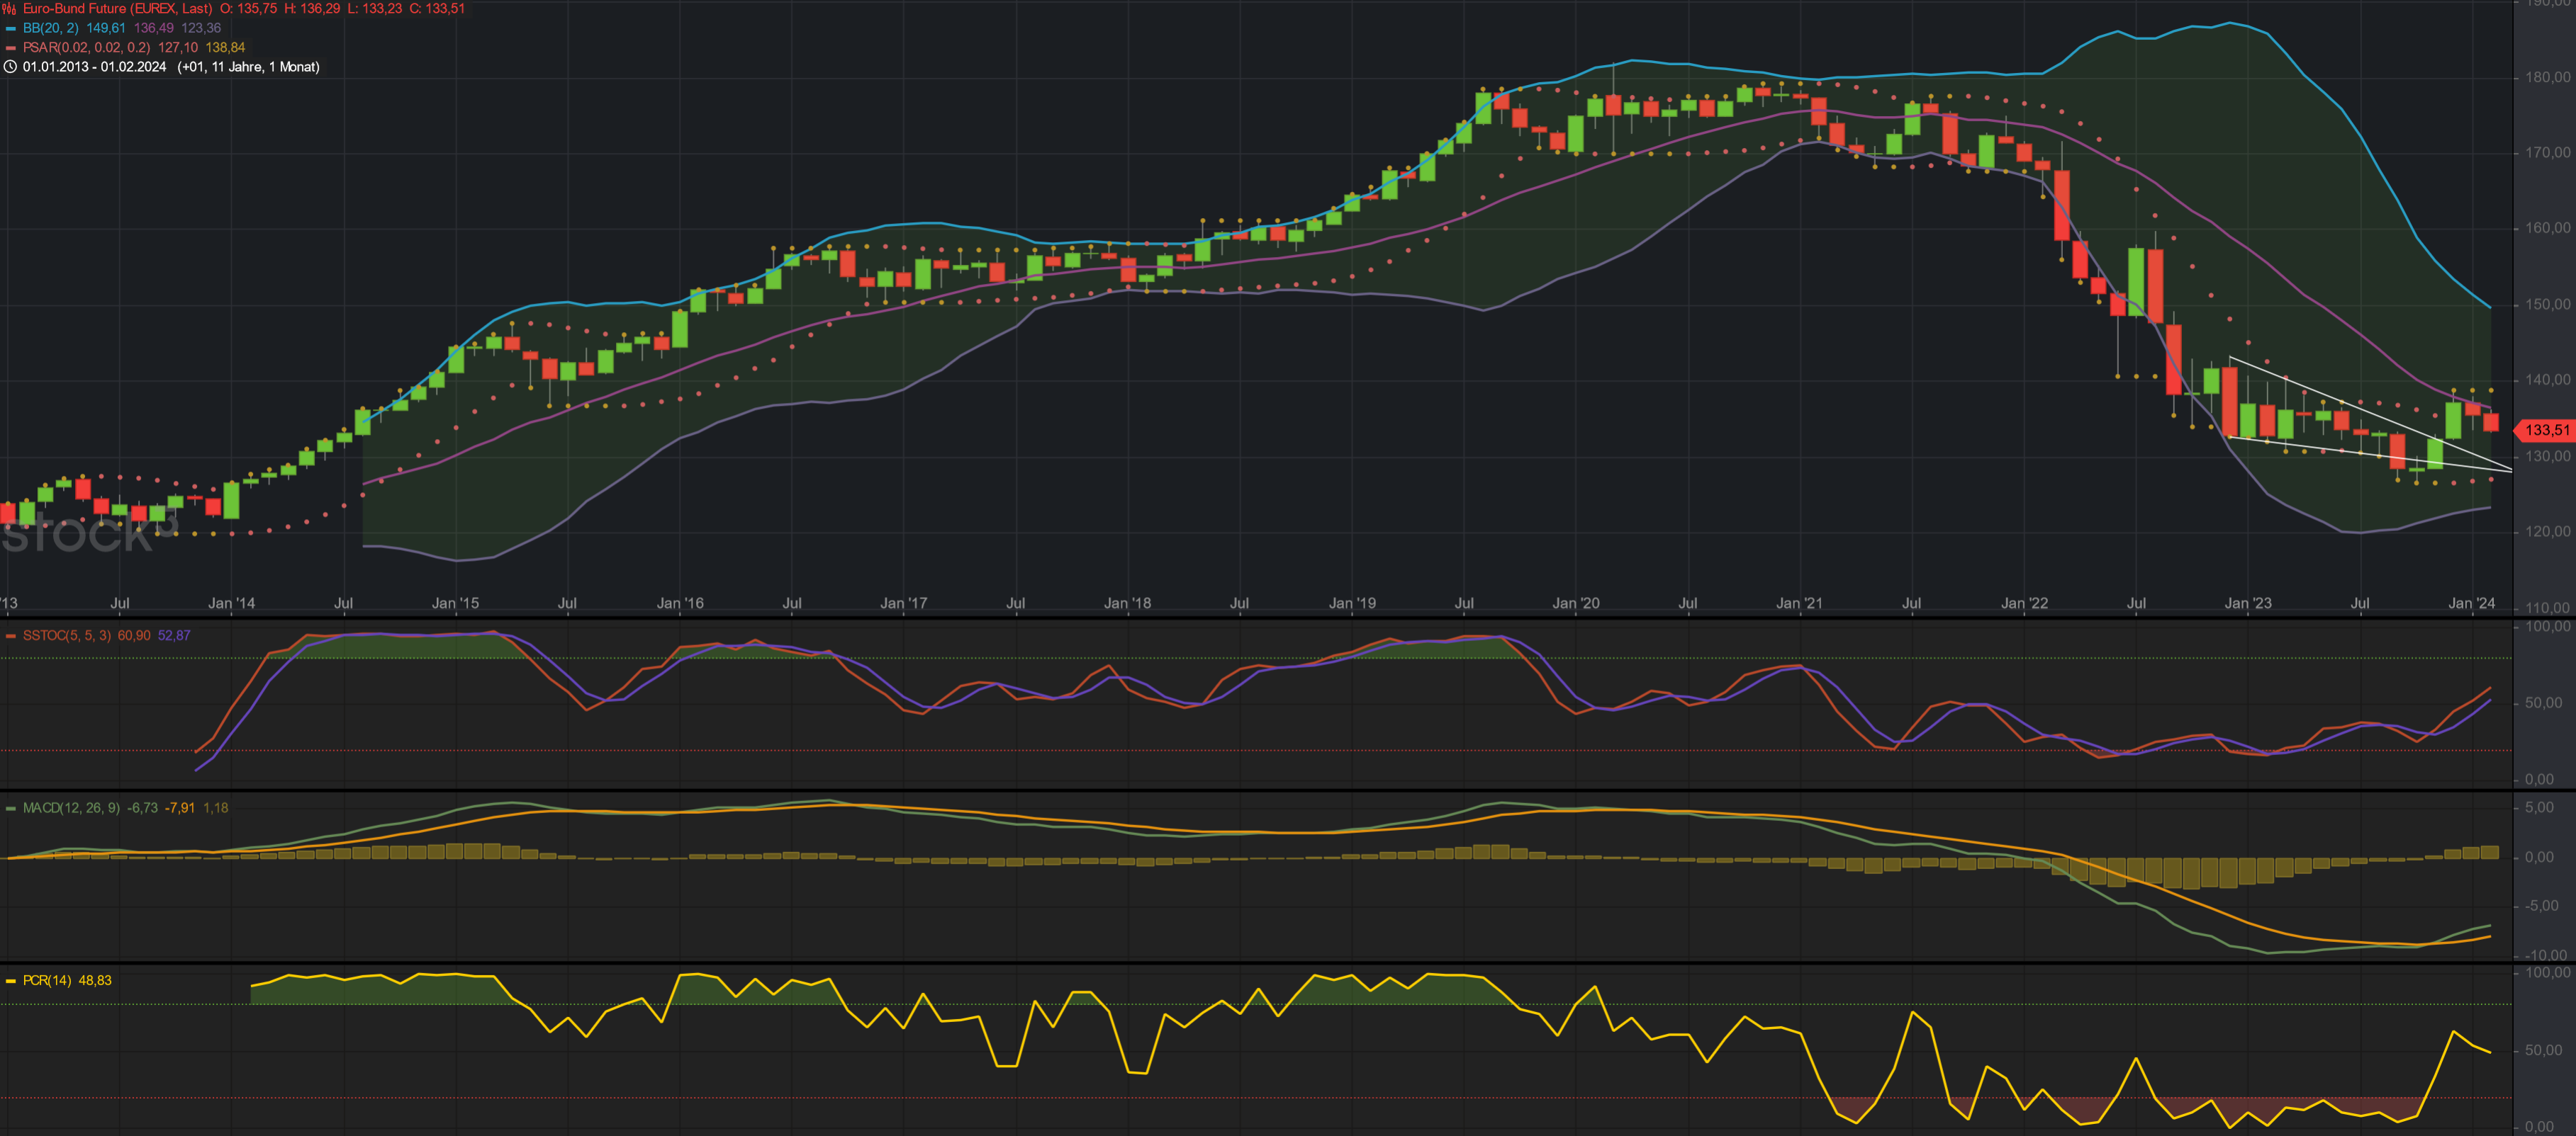Click the yellow PCR indicator color marker
The height and width of the screenshot is (1136, 2576).
11,981
